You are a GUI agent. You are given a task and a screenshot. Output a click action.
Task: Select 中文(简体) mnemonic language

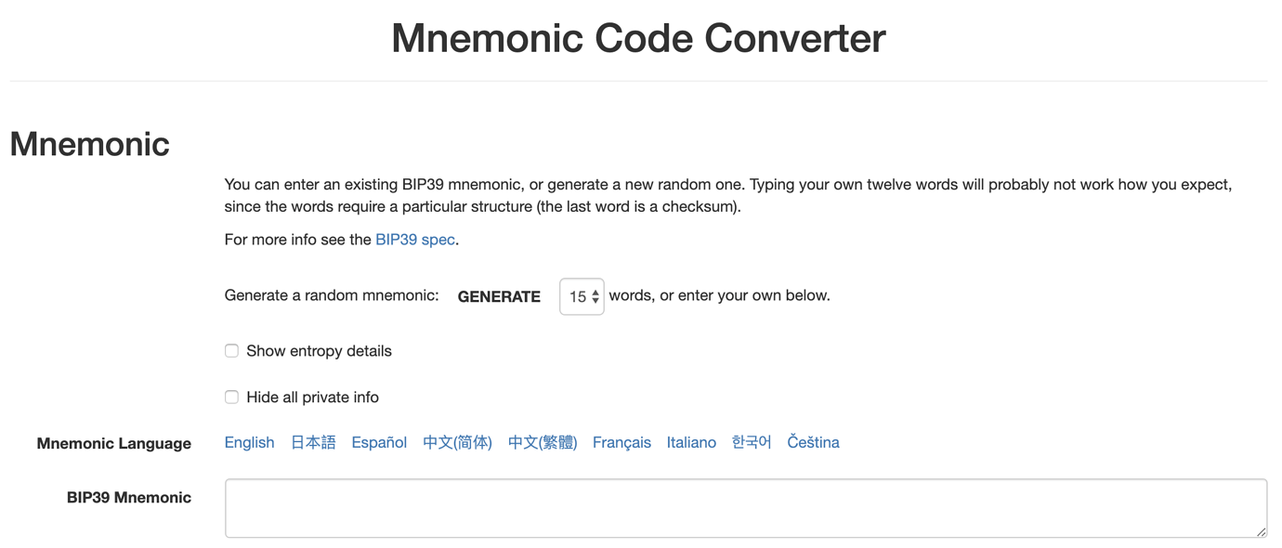[x=457, y=442]
